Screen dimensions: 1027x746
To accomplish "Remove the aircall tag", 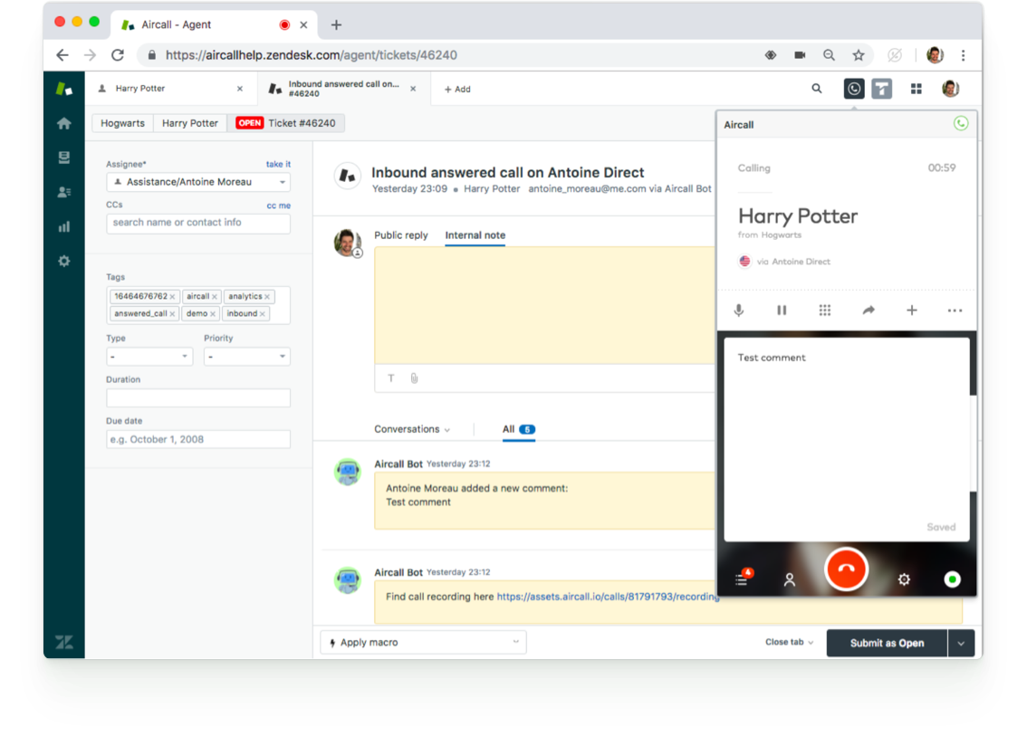I will (214, 297).
